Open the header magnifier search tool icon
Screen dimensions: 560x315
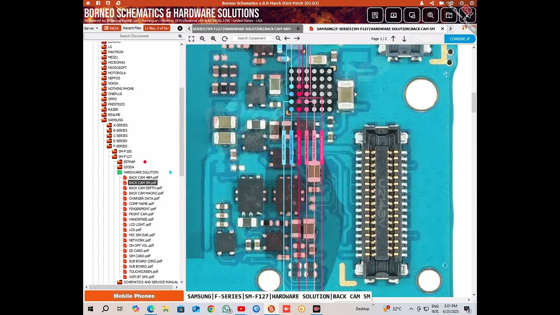[x=430, y=15]
